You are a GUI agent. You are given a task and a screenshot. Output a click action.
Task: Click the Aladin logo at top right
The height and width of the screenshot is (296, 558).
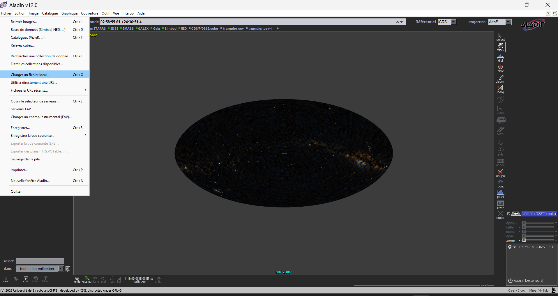click(533, 24)
